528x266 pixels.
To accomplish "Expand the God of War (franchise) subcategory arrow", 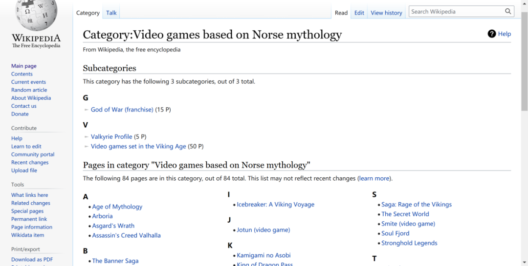I will point(87,110).
